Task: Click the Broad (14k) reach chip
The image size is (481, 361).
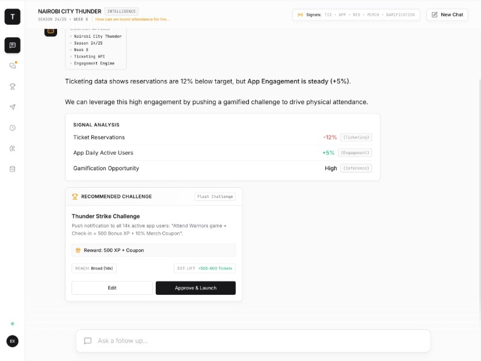Action: tap(94, 268)
